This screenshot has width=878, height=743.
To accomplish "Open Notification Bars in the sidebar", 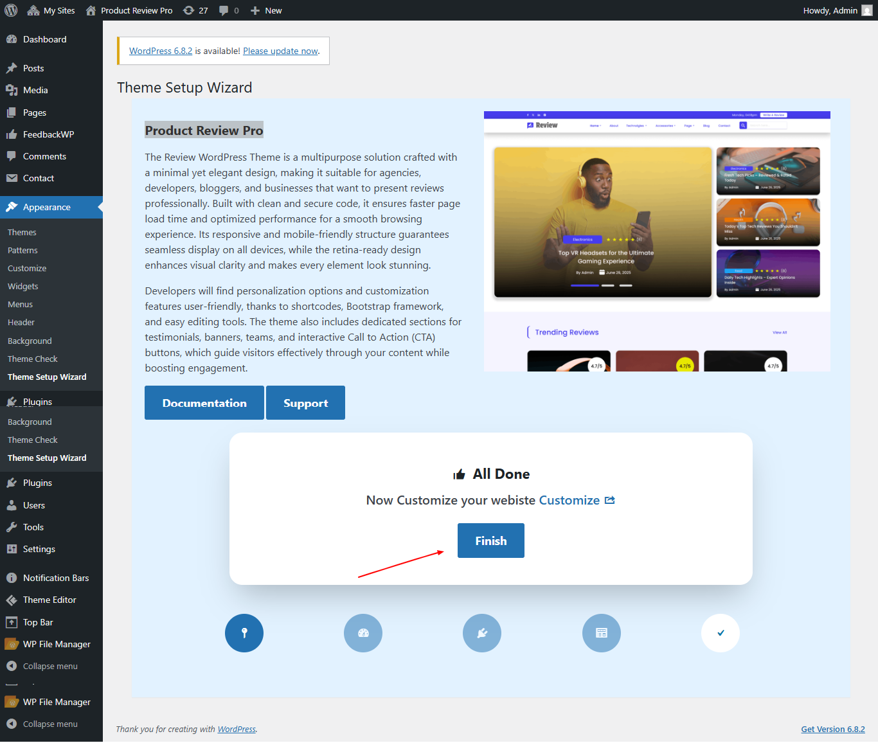I will click(51, 578).
